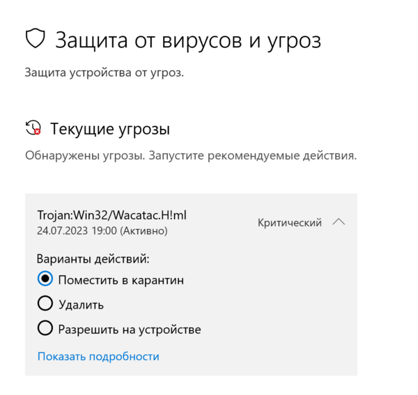Select 'Разрешить на устройстве' radio button
The image size is (418, 395).
click(x=45, y=329)
